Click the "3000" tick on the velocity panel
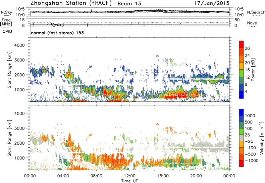 click(x=19, y=128)
